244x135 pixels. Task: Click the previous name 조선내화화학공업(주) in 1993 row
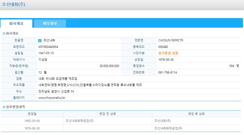click(x=80, y=121)
